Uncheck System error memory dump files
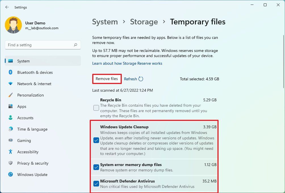 pyautogui.click(x=96, y=167)
